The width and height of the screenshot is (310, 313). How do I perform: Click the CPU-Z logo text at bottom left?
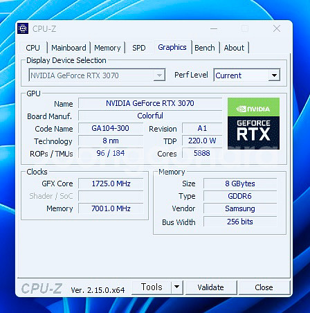pyautogui.click(x=42, y=289)
